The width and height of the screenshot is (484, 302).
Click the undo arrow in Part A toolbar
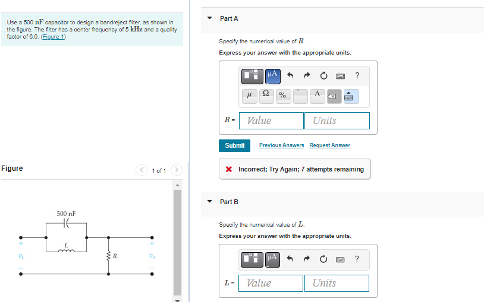point(290,75)
